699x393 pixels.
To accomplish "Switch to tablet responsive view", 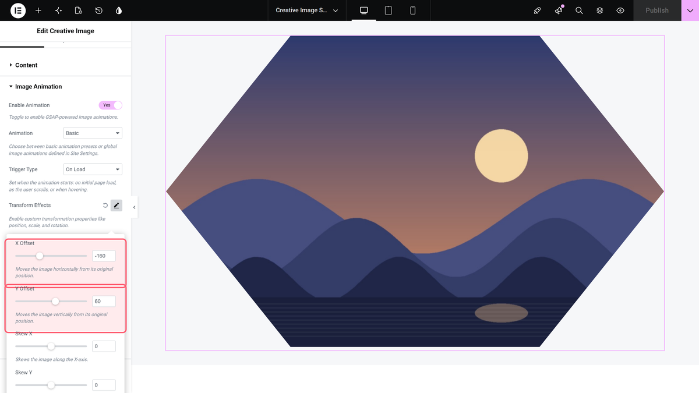I will (x=389, y=10).
